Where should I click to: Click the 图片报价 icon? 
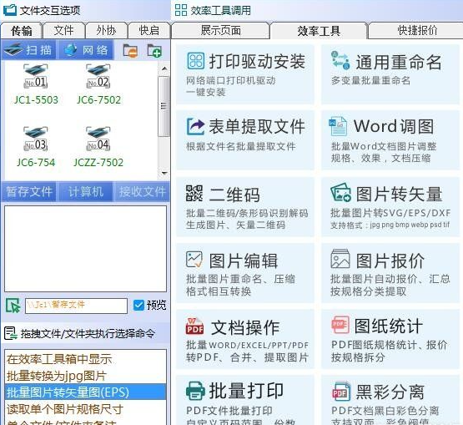[x=340, y=258]
